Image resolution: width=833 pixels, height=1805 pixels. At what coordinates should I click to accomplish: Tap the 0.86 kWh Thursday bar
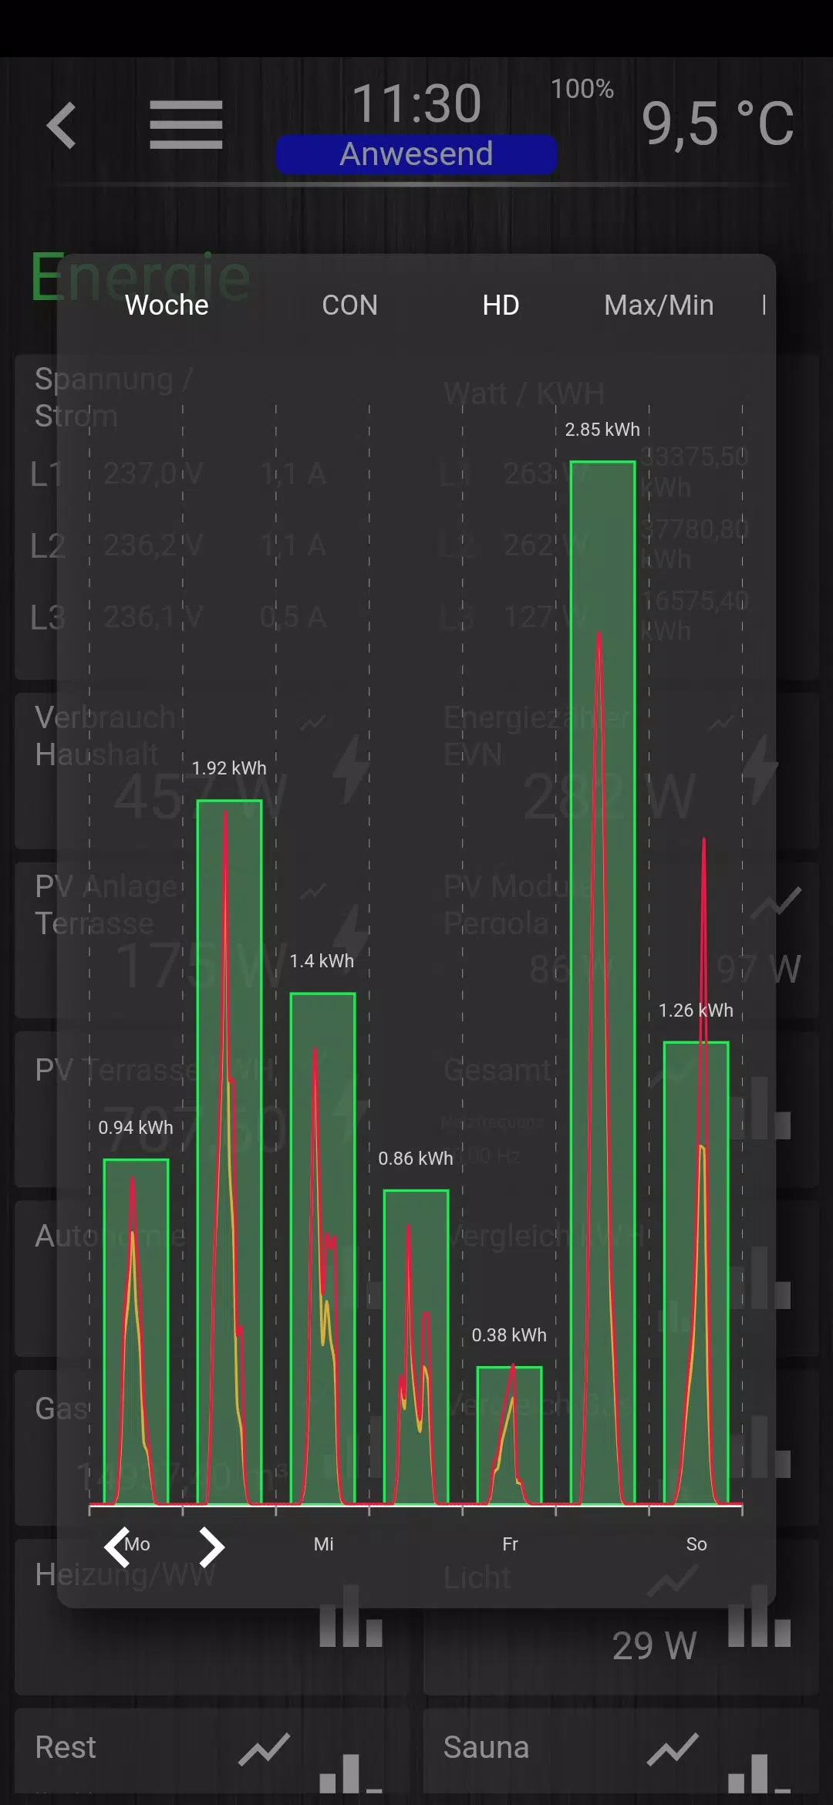416,1347
